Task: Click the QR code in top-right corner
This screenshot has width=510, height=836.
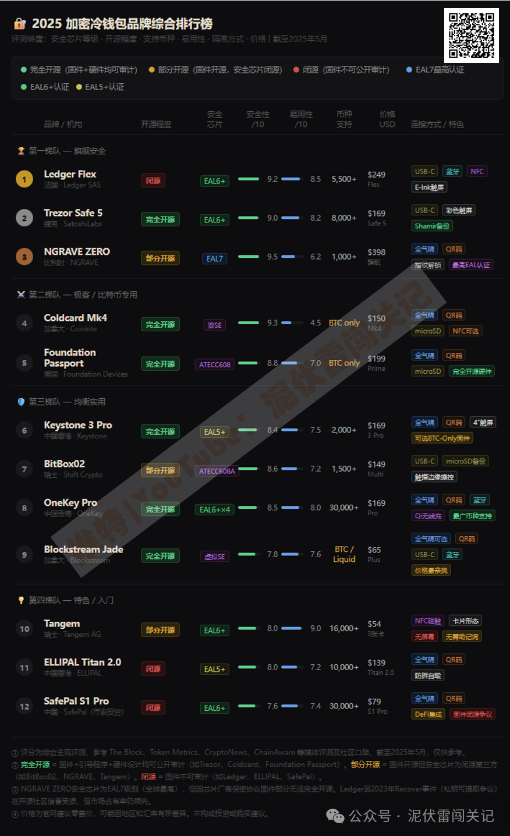Action: tap(472, 35)
